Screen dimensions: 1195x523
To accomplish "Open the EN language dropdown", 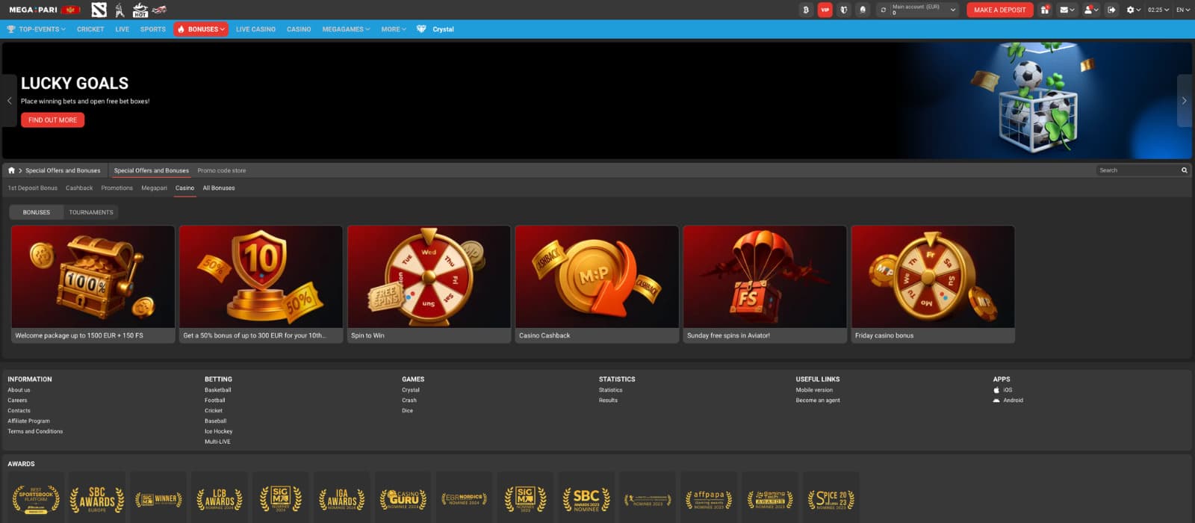I will point(1183,10).
